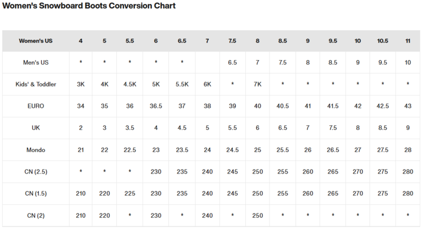Viewport: 422px width, 228px height.
Task: Click the Mondo 27.5 cell
Action: (383, 150)
